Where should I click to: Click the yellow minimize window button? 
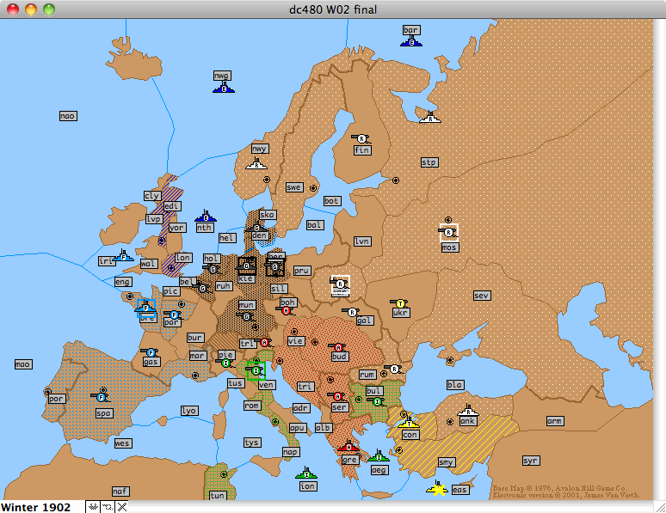click(31, 9)
